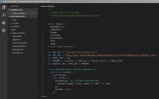The height and width of the screenshot is (99, 159).
Task: Open the .gitignore file
Action: (x=16, y=40)
